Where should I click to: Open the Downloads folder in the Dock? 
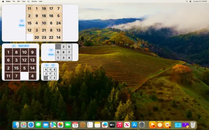tap(178, 125)
